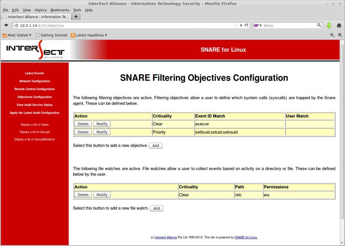Click the execve Event ID cell
Image resolution: width=345 pixels, height=246 pixels.
point(239,124)
